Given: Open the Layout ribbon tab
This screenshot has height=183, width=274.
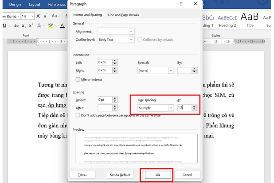Looking at the screenshot, I should tap(34, 4).
